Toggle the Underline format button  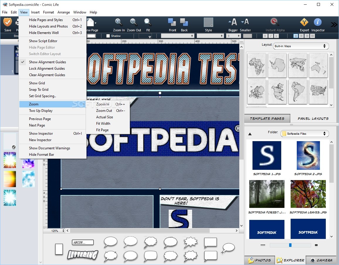click(276, 36)
